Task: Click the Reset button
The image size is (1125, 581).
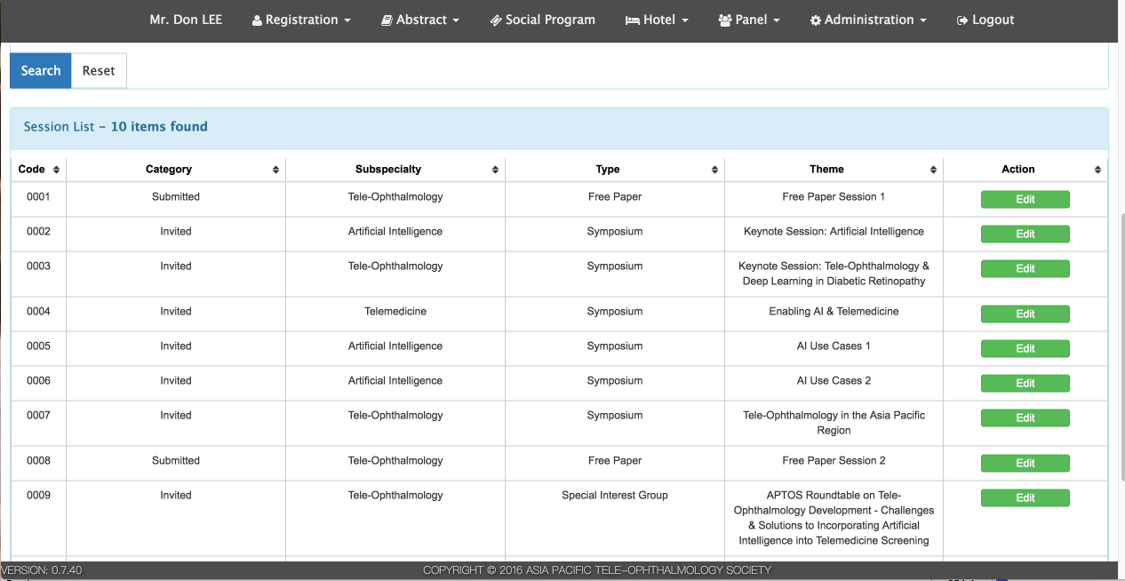Action: (99, 71)
